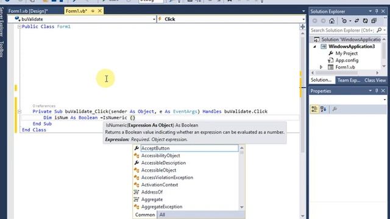Select AcceptButton in IntelliSense list
Screen dimensions: 390x219
coord(190,148)
